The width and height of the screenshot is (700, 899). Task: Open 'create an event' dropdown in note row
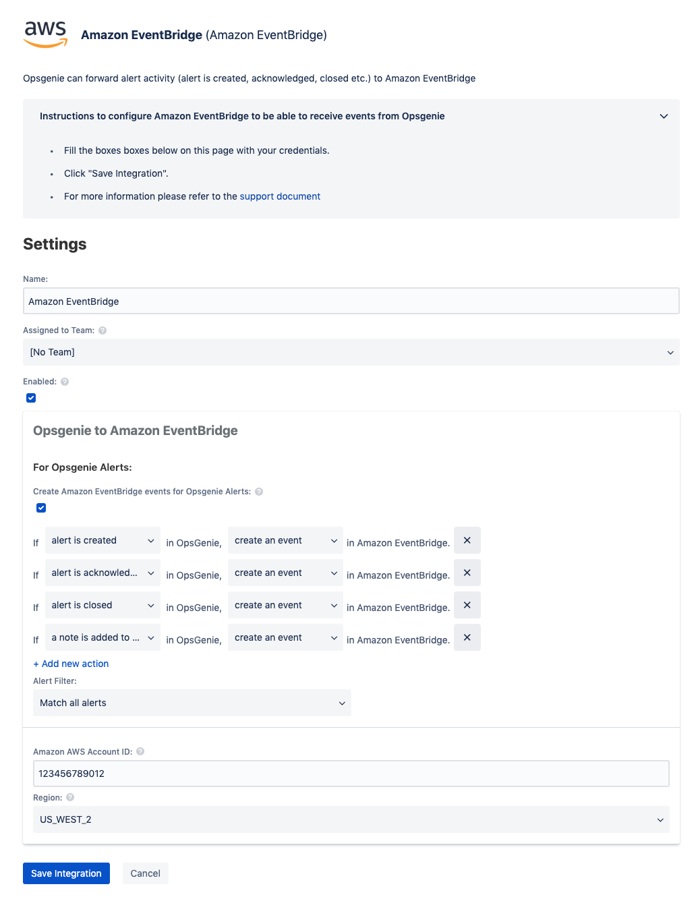pyautogui.click(x=285, y=637)
